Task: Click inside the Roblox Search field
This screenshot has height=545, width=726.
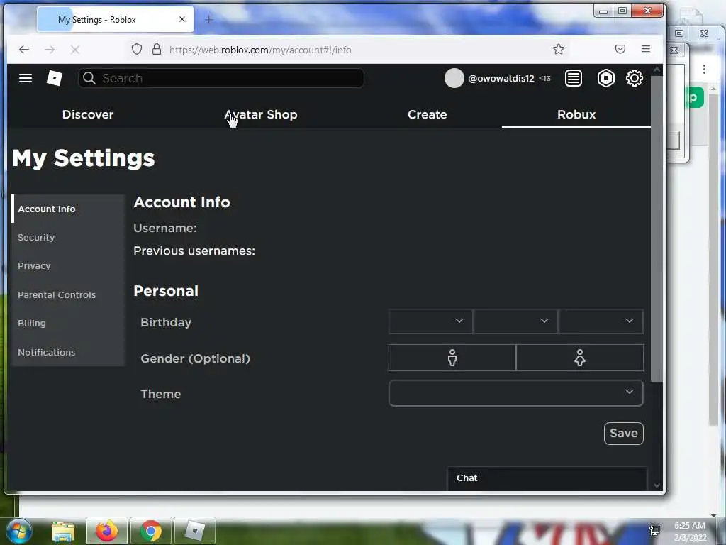Action: point(221,78)
